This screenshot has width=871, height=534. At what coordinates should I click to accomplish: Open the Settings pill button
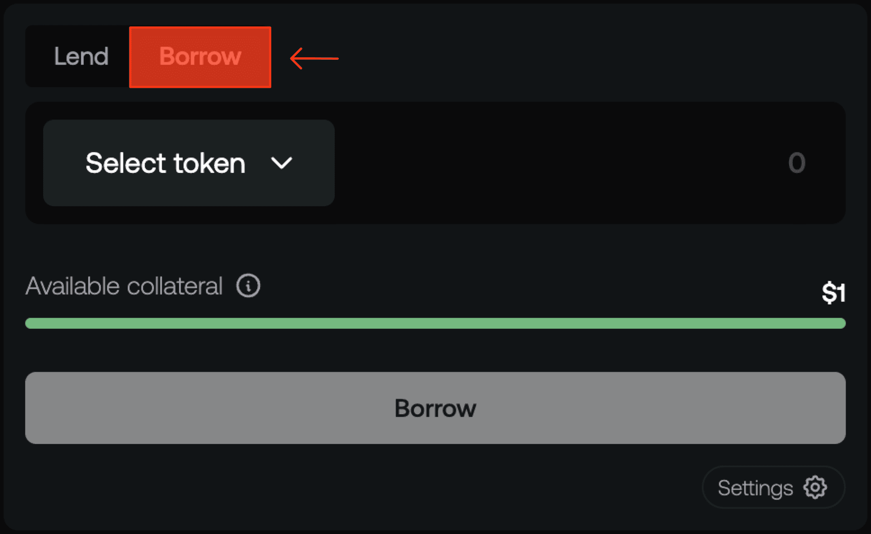tap(773, 487)
